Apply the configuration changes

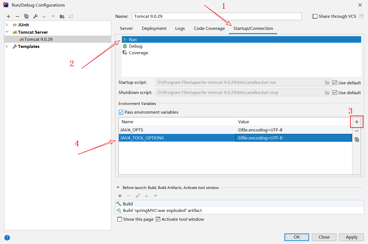coord(352,237)
